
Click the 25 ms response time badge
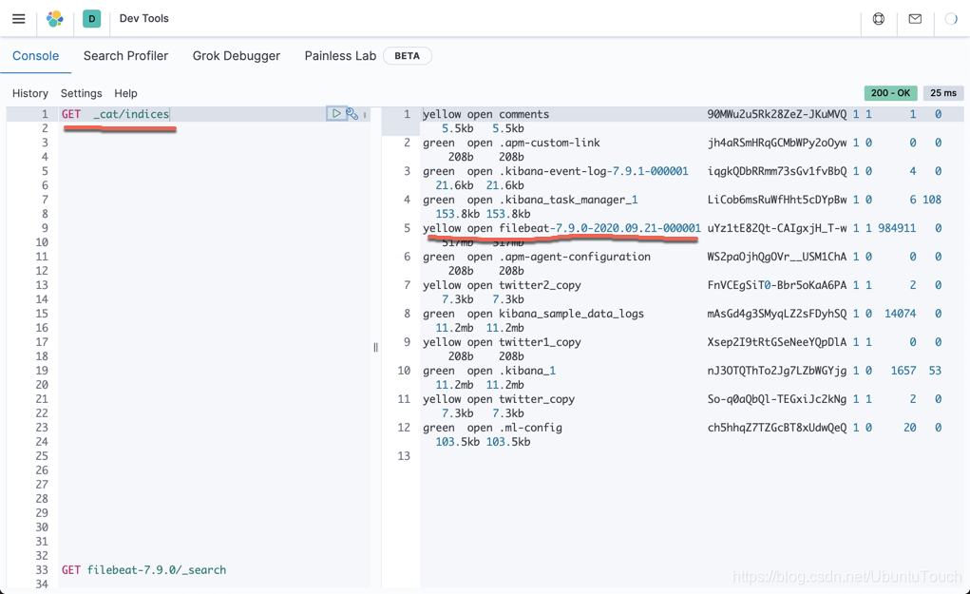(943, 93)
